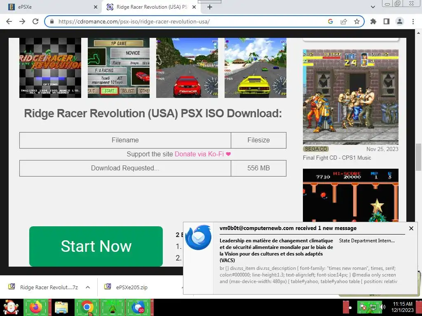
Task: Open Thunderbird from the taskbar
Action: click(x=138, y=307)
